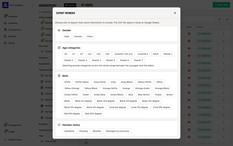Screen dimensions: 233x146
Task: Click Expand all in management panel
Action: click(x=45, y=12)
